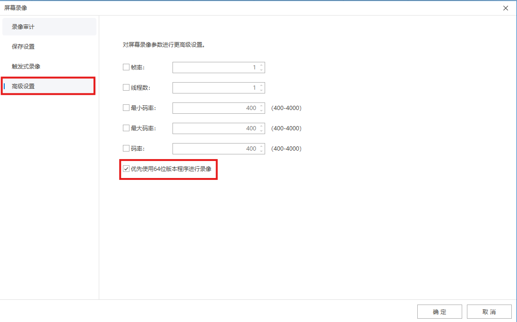Click the 帧率 number input field

pyautogui.click(x=215, y=68)
